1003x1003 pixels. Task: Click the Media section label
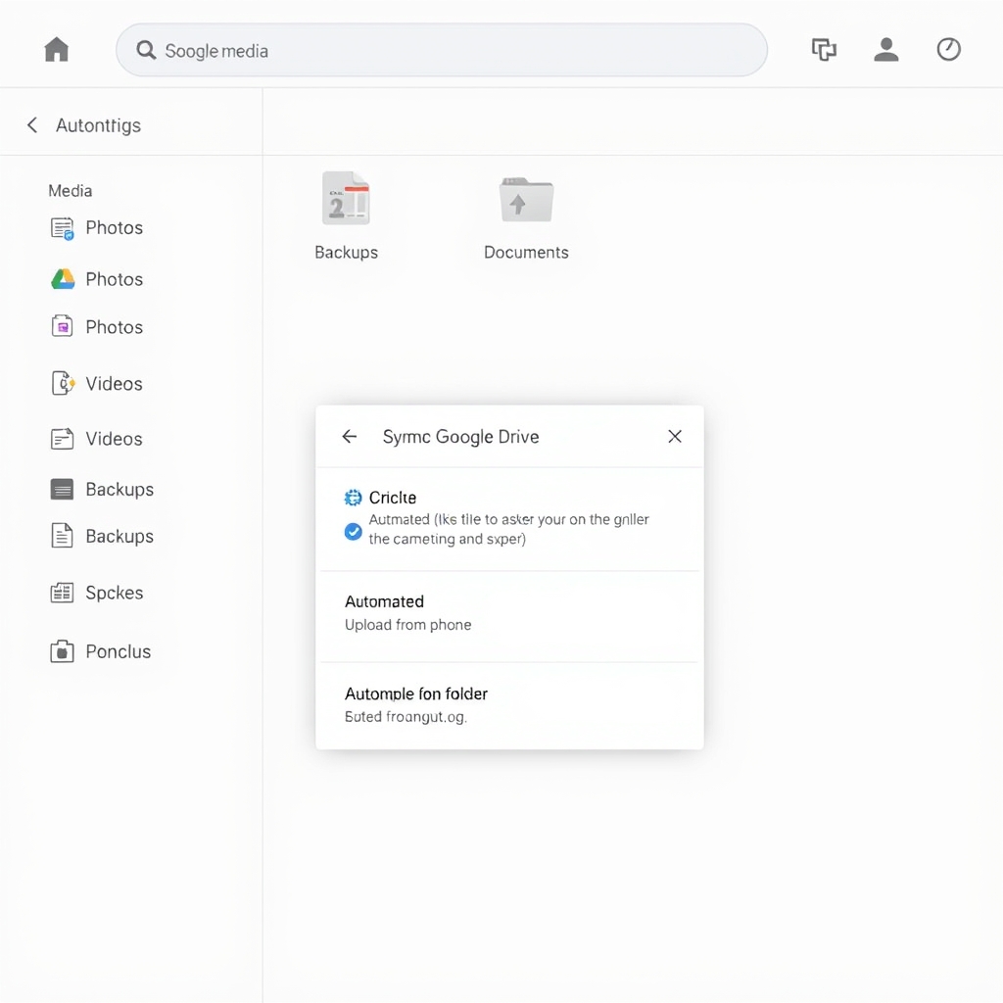tap(71, 191)
